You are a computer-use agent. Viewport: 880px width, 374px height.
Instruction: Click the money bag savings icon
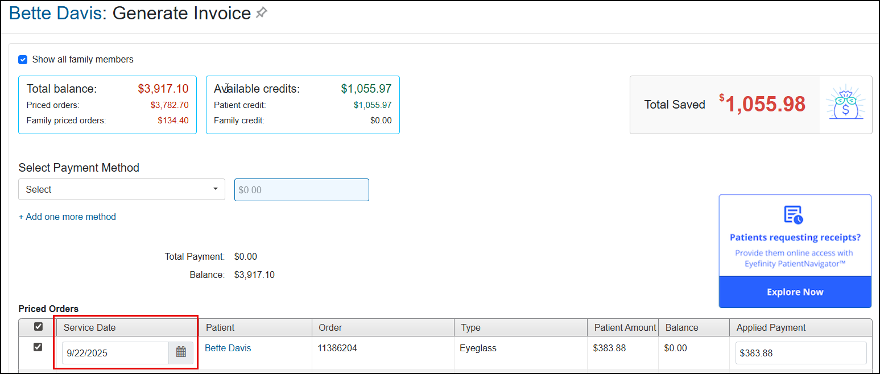point(846,105)
